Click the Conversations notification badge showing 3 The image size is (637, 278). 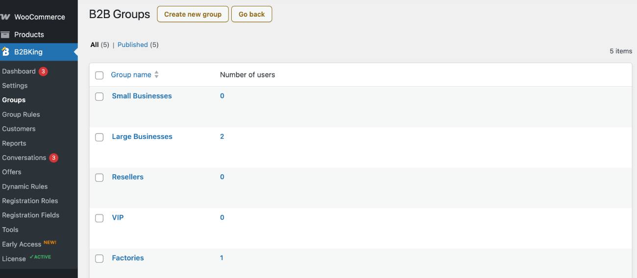54,158
